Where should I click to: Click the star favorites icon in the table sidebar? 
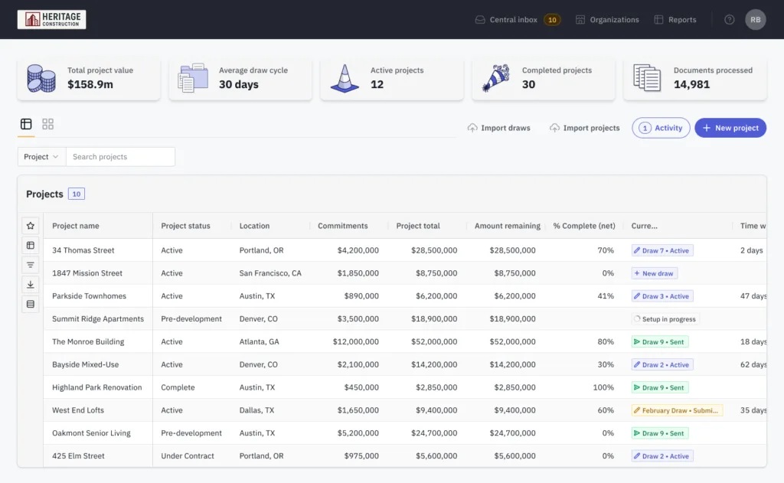click(31, 226)
